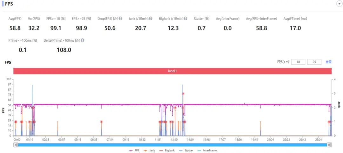The width and height of the screenshot is (343, 153).
Task: Collapse the FPS panel with the round arrow
Action: click(x=339, y=4)
